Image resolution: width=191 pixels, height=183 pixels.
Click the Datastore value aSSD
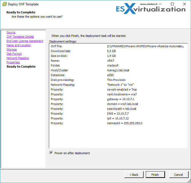pyautogui.click(x=110, y=75)
